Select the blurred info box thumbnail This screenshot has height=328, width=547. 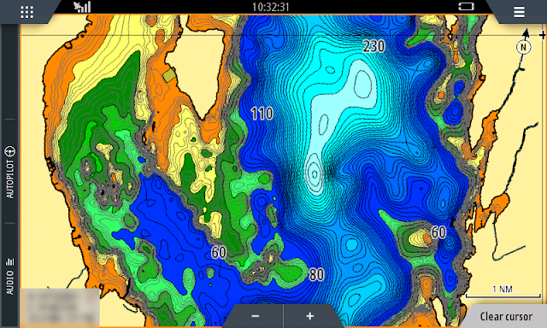click(x=60, y=307)
